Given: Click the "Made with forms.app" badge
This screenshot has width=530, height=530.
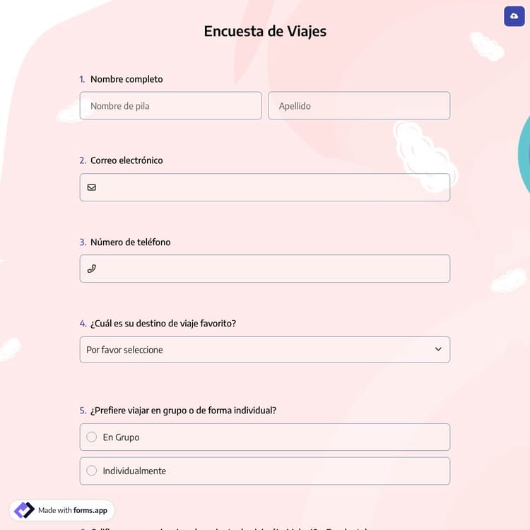Looking at the screenshot, I should (x=62, y=510).
